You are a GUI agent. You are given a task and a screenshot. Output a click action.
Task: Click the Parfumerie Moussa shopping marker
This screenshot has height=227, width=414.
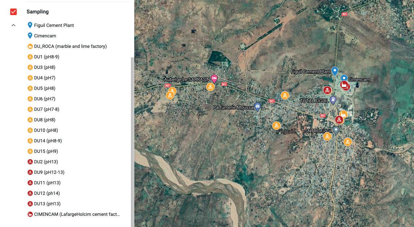pos(258,107)
